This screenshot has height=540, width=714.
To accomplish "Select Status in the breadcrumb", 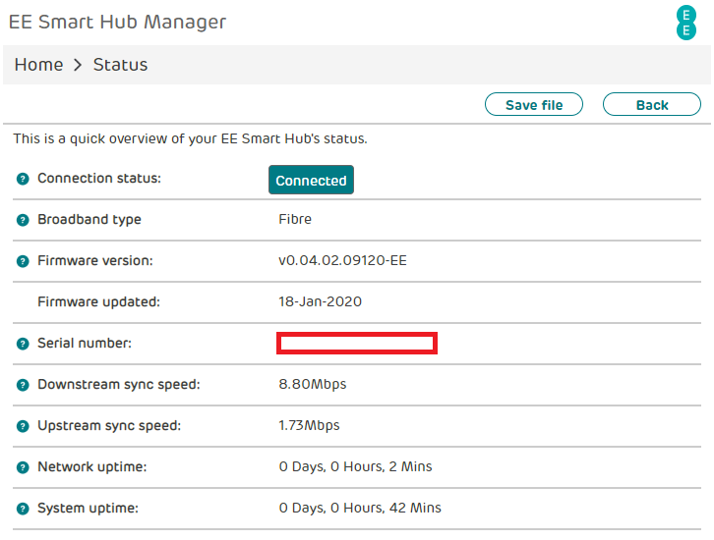I will (120, 65).
